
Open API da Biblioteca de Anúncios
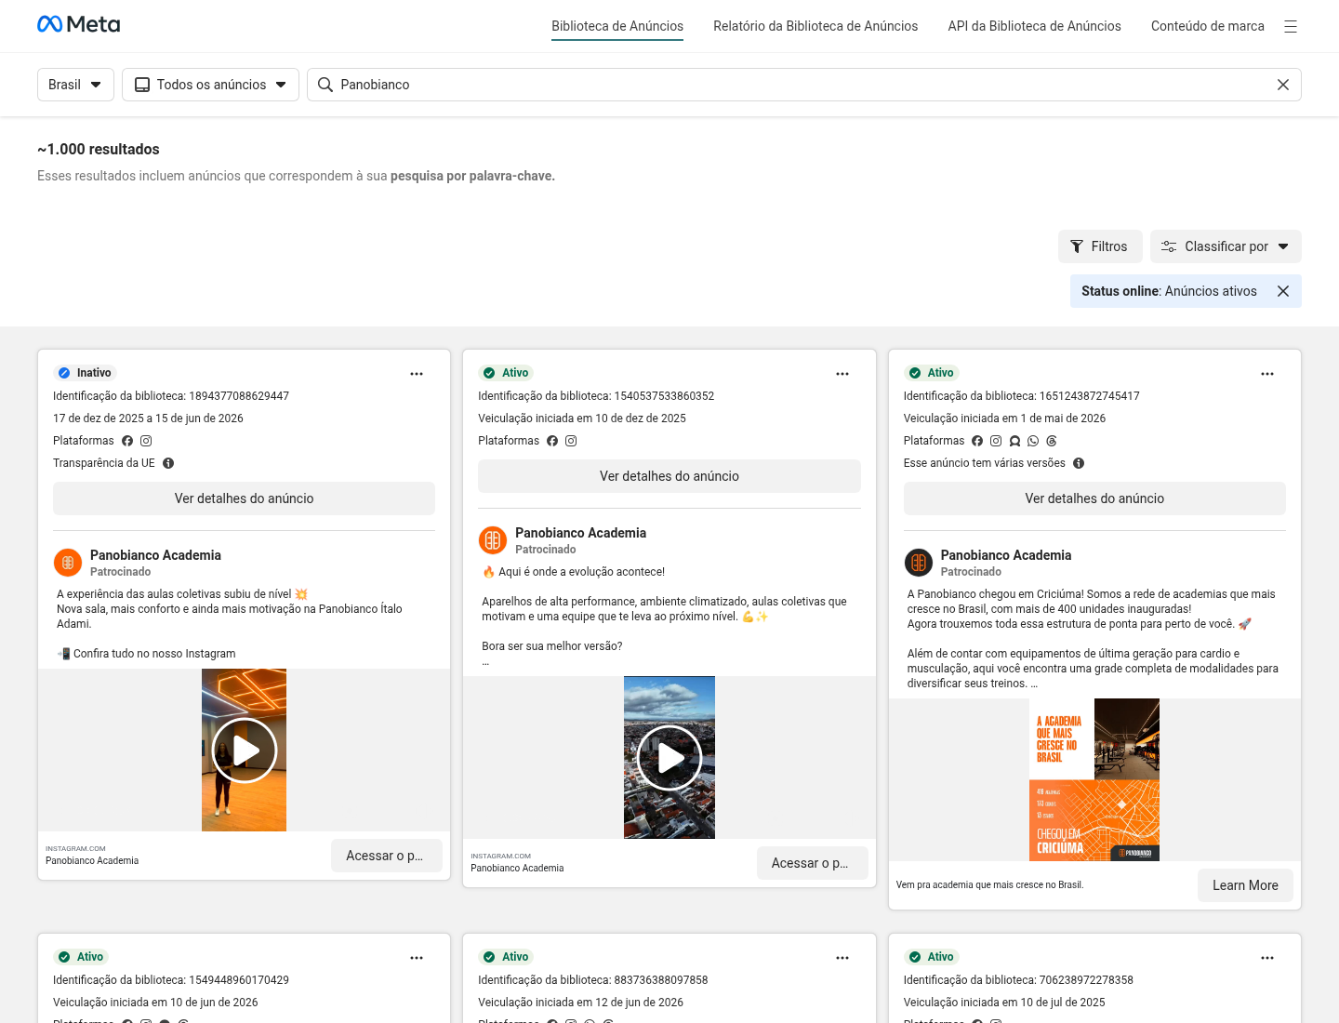click(1034, 26)
